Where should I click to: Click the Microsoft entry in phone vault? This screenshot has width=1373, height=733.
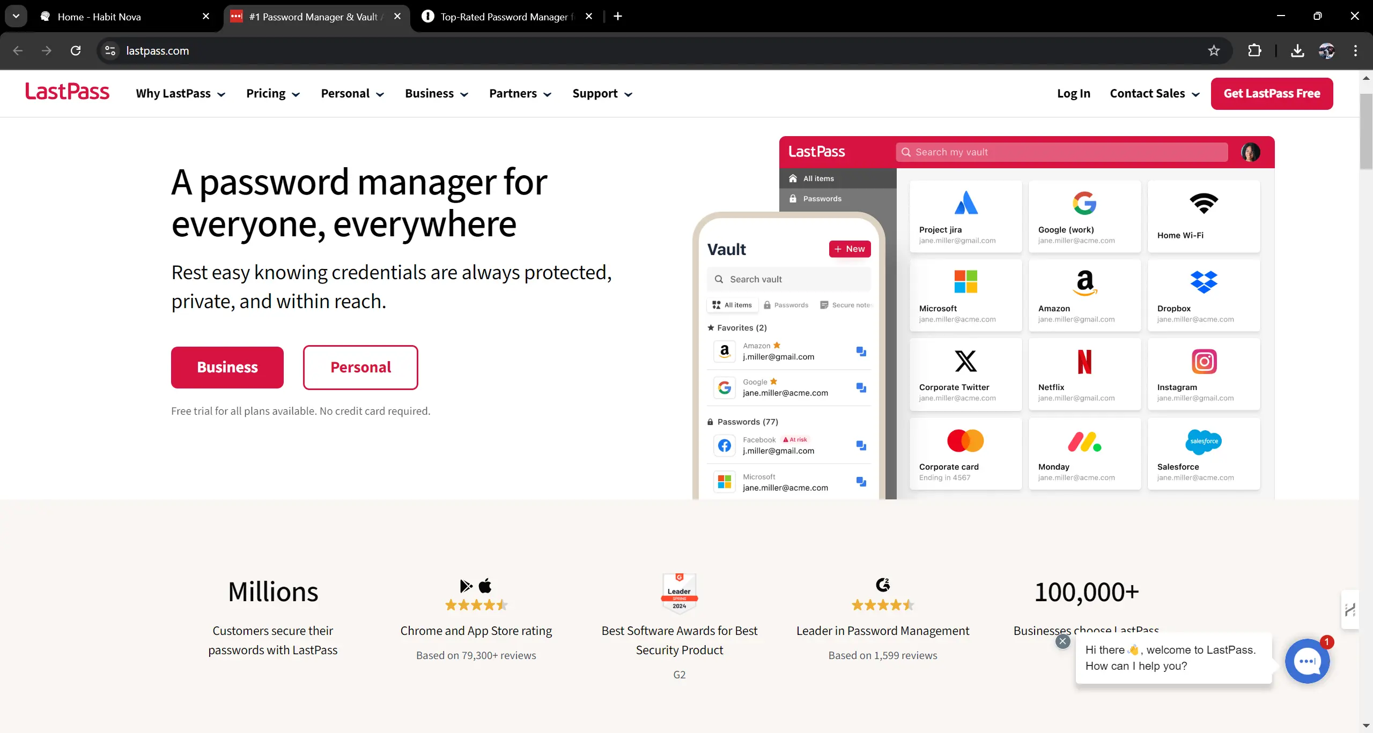[x=788, y=482]
